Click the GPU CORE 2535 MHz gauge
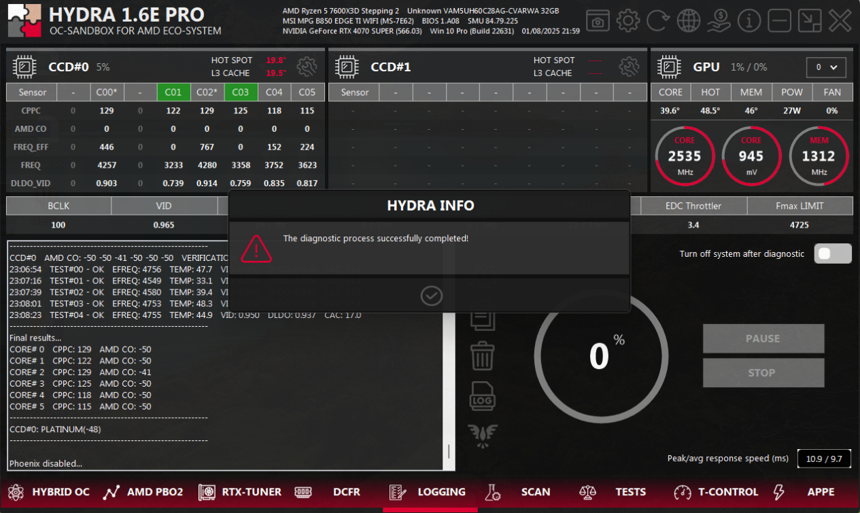The image size is (860, 513). click(x=685, y=156)
